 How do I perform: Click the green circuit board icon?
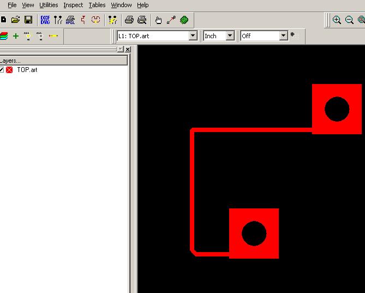[184, 20]
